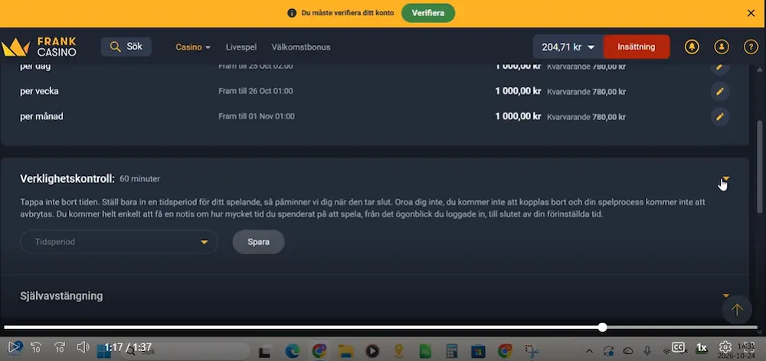Click the red Insättning button
This screenshot has height=361, width=766.
tap(636, 47)
